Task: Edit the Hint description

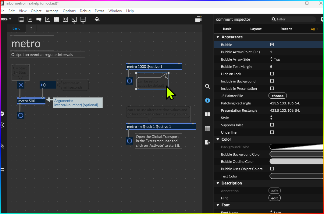Action: 274,198
